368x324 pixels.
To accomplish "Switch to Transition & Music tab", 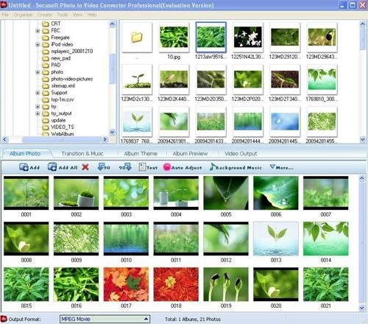I will pyautogui.click(x=82, y=154).
